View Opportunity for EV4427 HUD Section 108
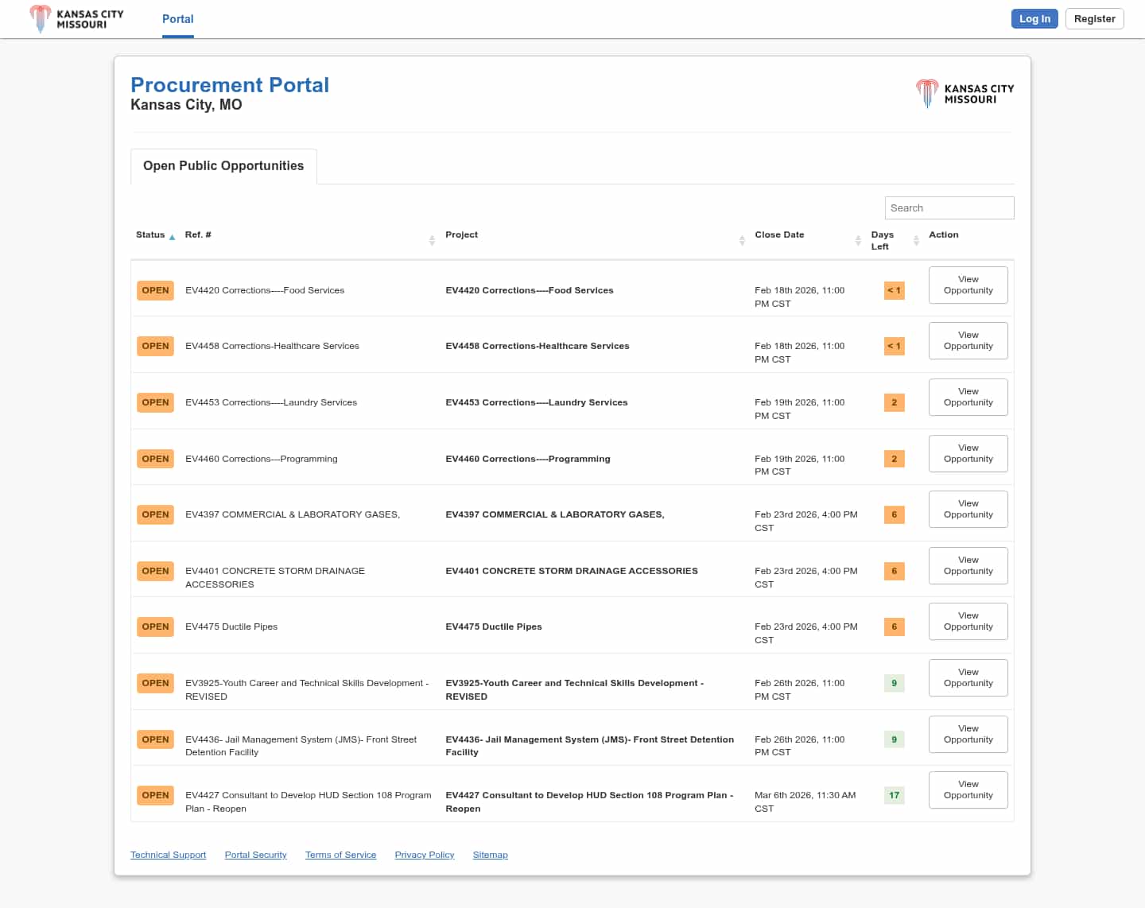This screenshot has height=908, width=1145. pos(968,790)
